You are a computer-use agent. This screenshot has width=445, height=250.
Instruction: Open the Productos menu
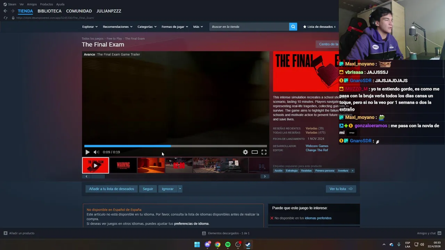[x=47, y=4]
